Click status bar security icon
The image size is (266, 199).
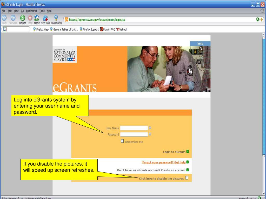259,198
